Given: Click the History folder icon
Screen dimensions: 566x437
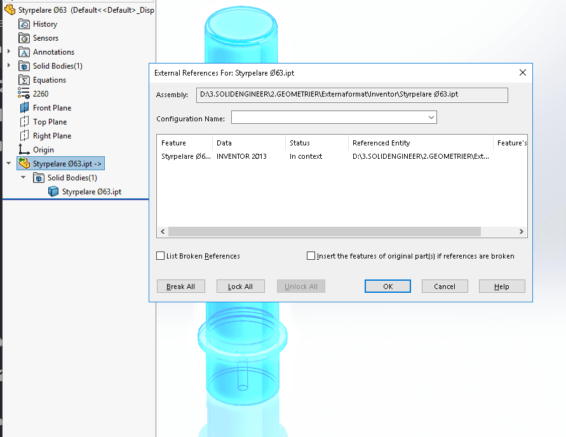Looking at the screenshot, I should (24, 24).
